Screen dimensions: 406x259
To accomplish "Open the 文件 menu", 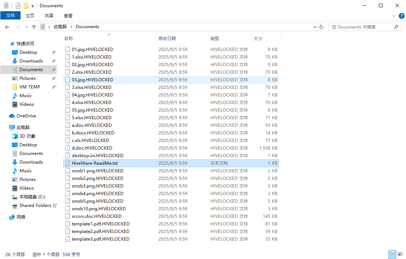I will pos(10,16).
